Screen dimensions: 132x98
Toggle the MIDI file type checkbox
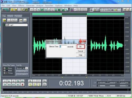pos(4,71)
